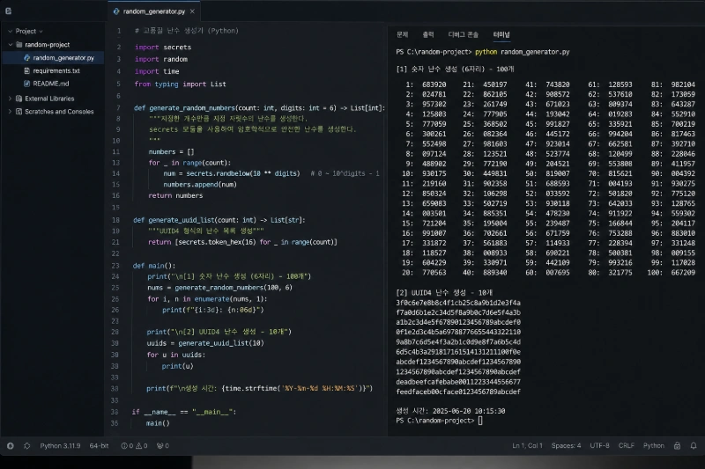Click the External Libraries icon

[19, 99]
